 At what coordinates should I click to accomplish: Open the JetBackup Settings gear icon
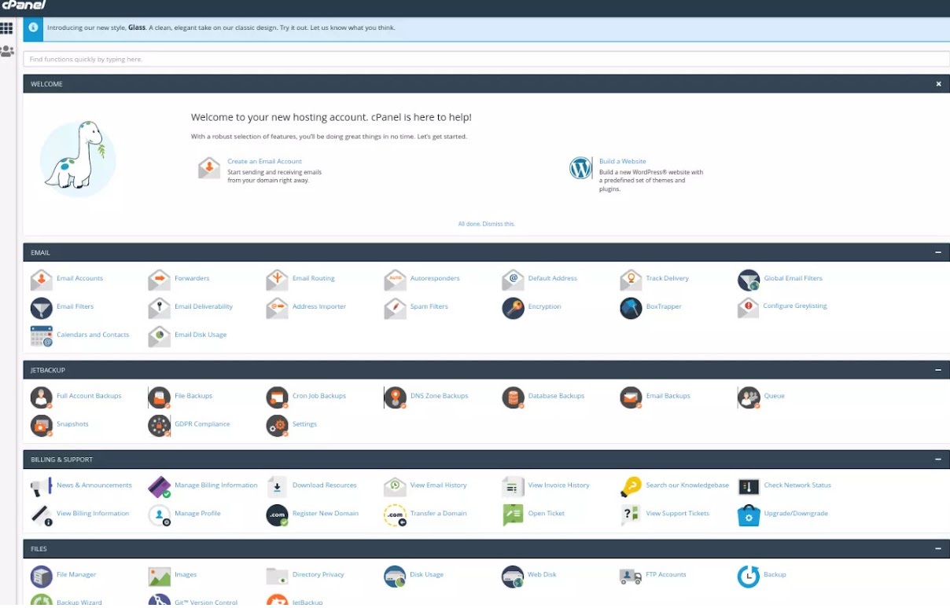pyautogui.click(x=278, y=426)
